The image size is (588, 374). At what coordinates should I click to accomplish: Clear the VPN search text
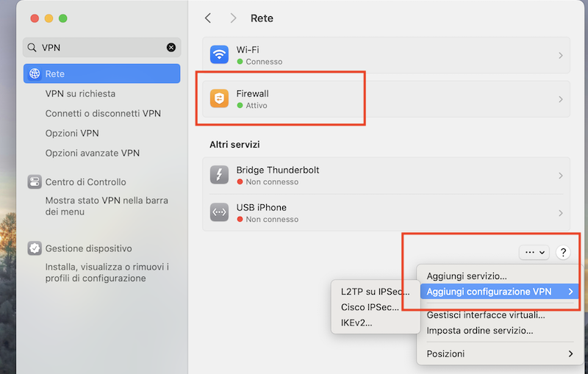point(171,48)
